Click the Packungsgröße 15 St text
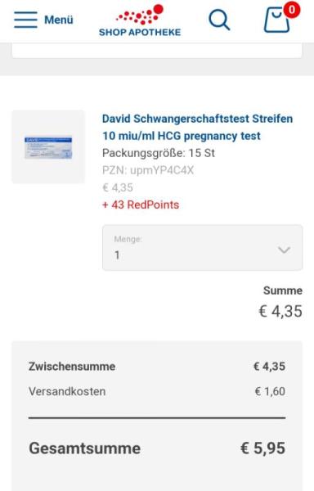This screenshot has width=314, height=491. 159,153
